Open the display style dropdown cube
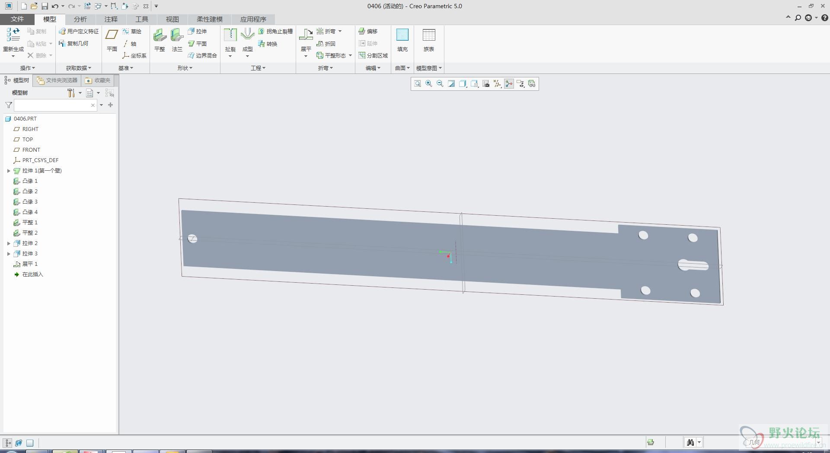 [x=463, y=84]
